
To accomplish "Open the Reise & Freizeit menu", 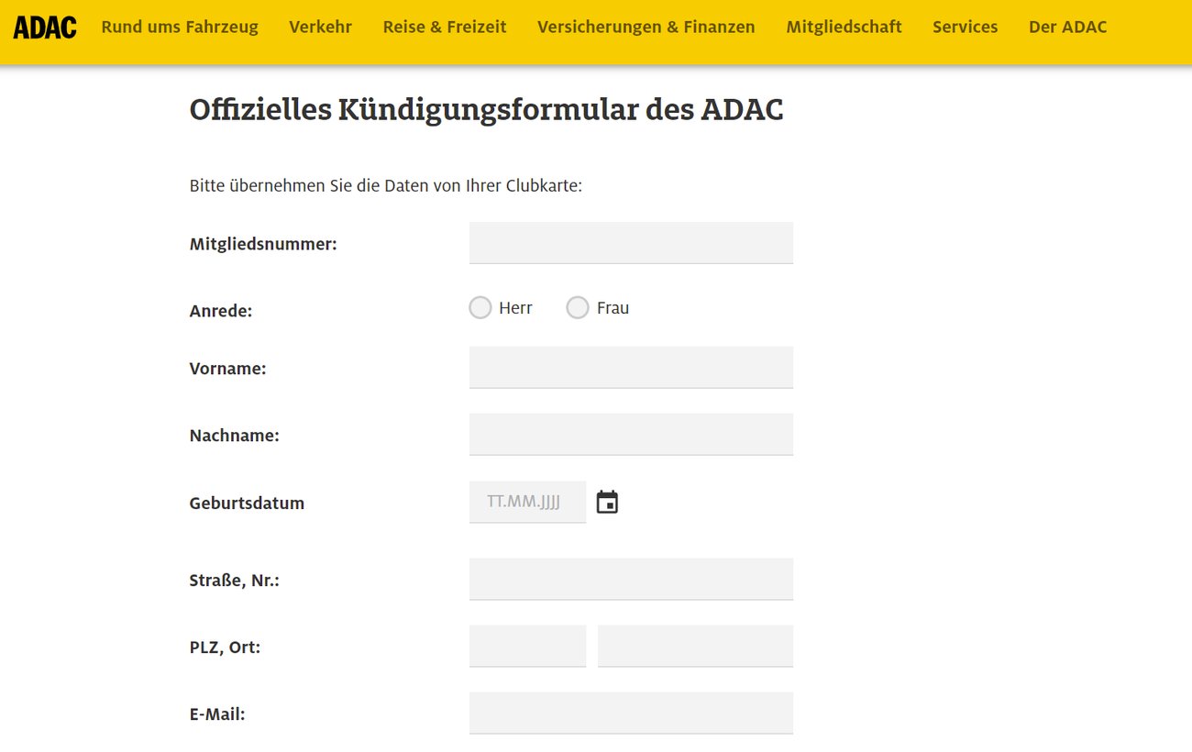I will click(x=445, y=28).
